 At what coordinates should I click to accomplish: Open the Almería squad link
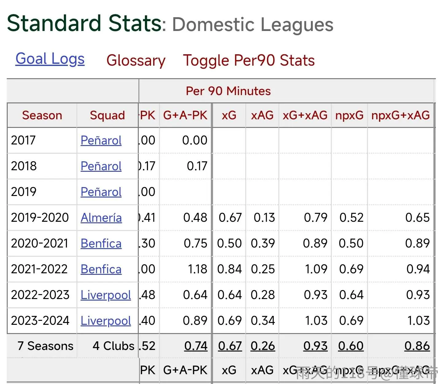[101, 218]
